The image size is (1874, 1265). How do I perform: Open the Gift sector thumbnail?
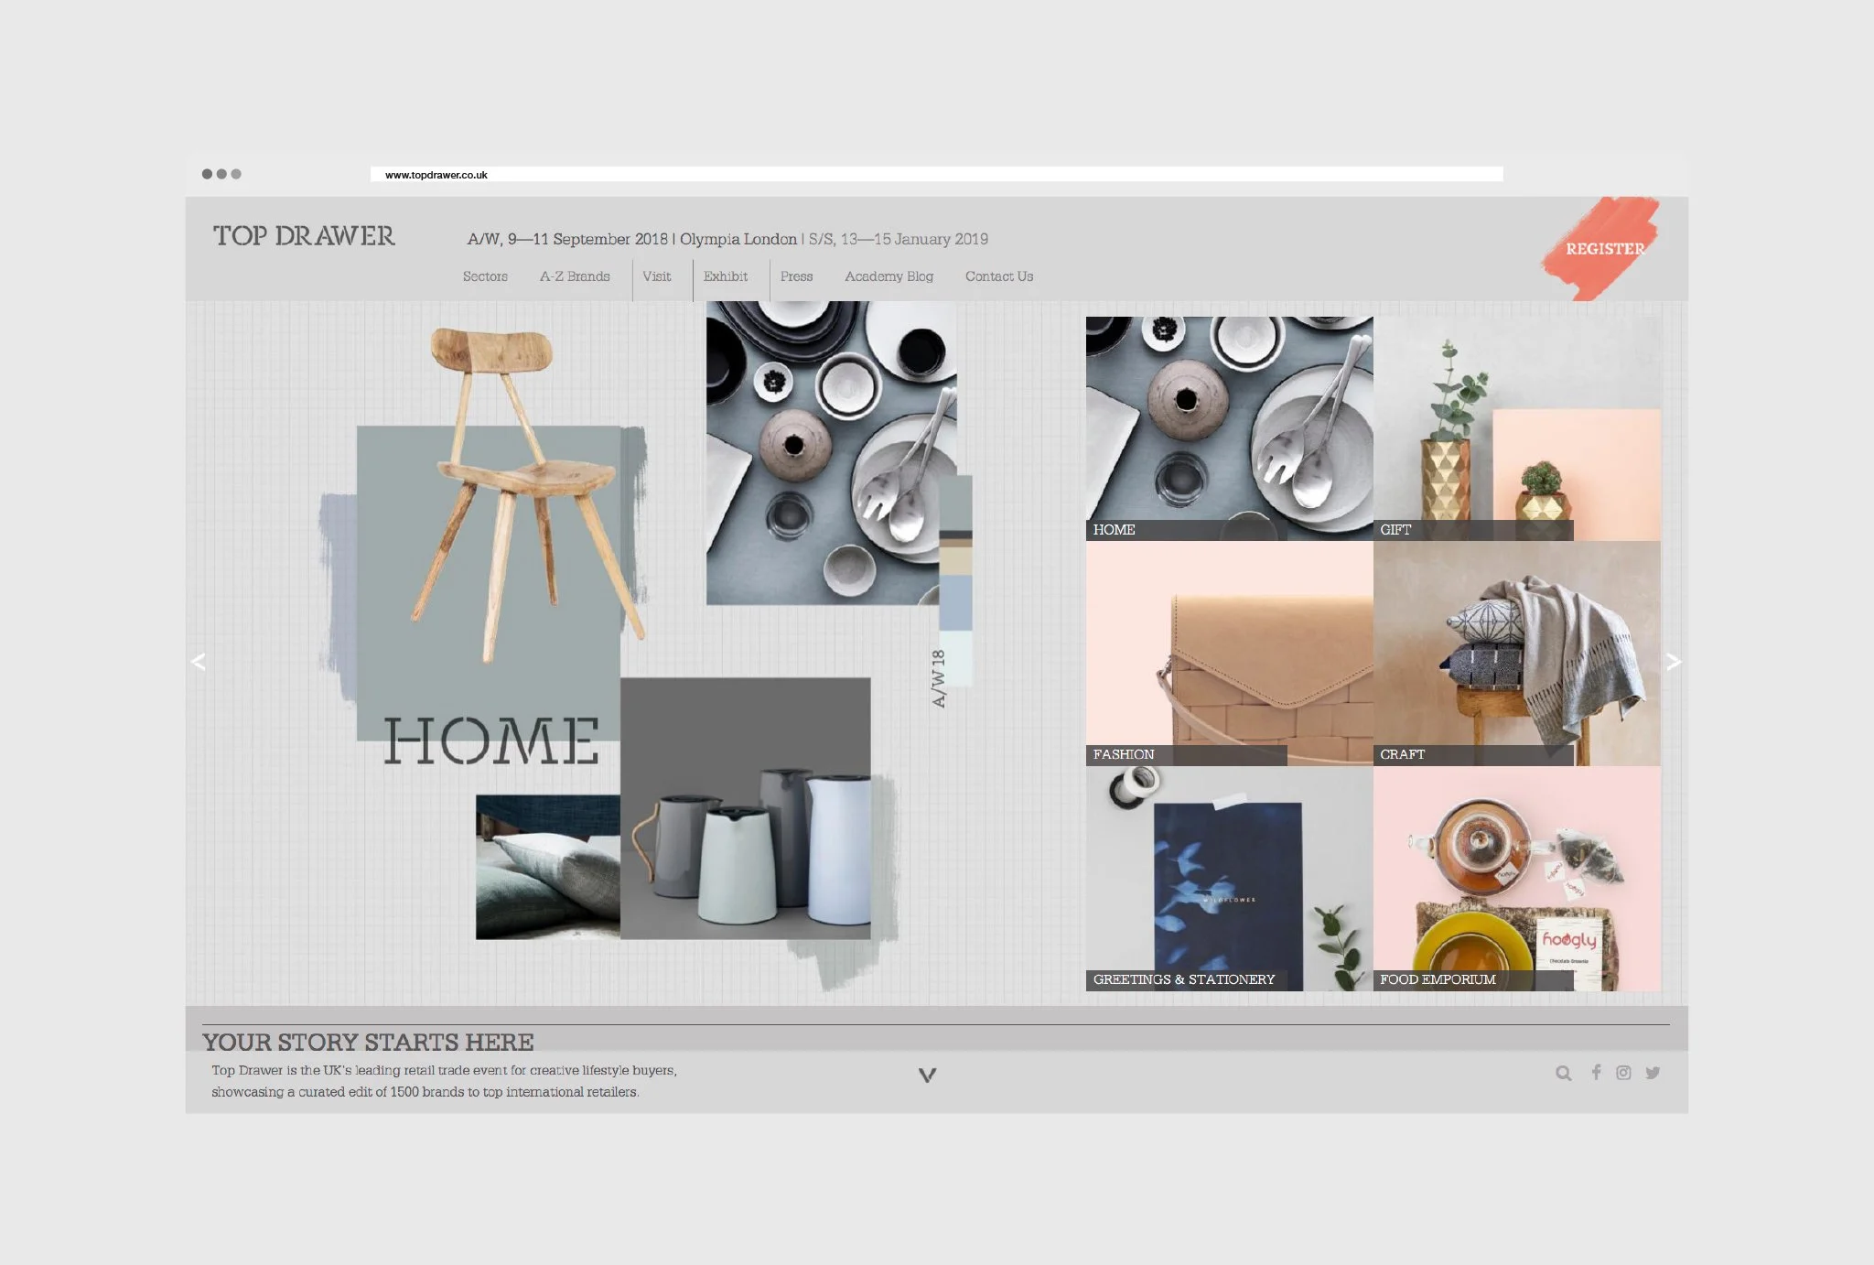1516,428
